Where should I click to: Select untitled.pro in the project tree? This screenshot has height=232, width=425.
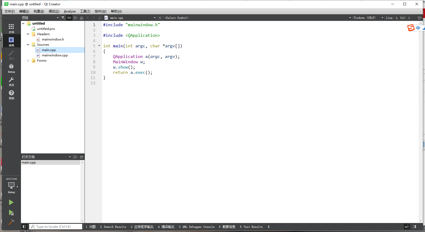[x=46, y=29]
